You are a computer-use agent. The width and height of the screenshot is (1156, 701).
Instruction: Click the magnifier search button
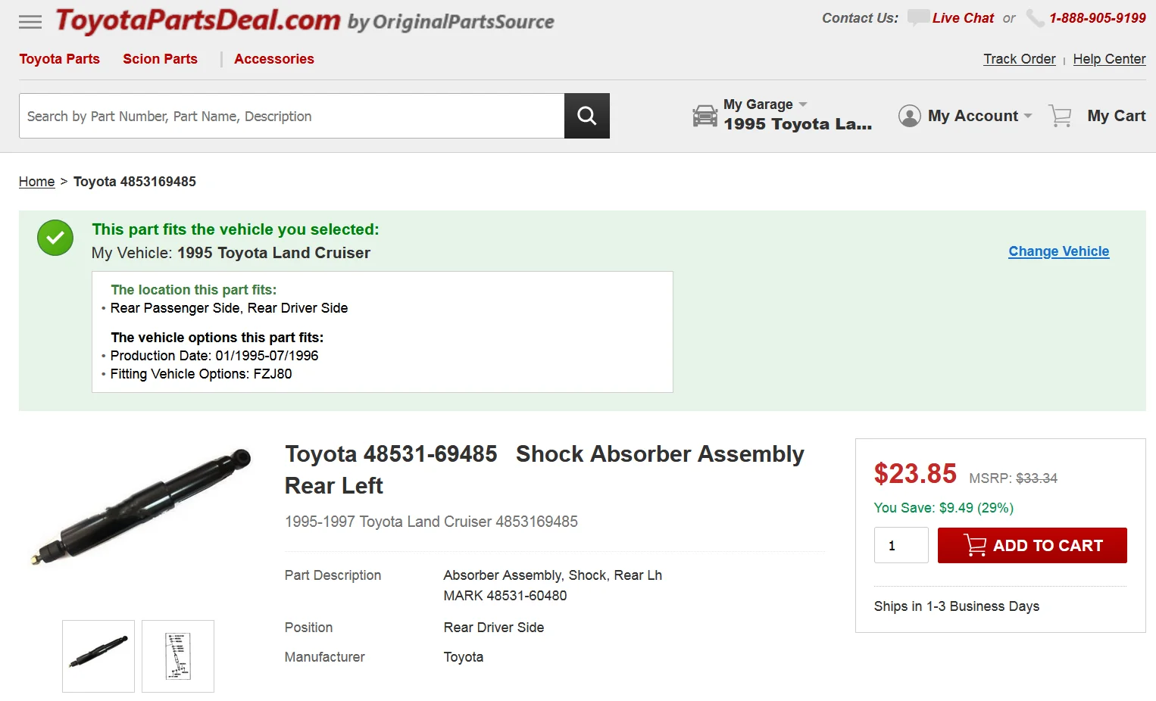[586, 116]
